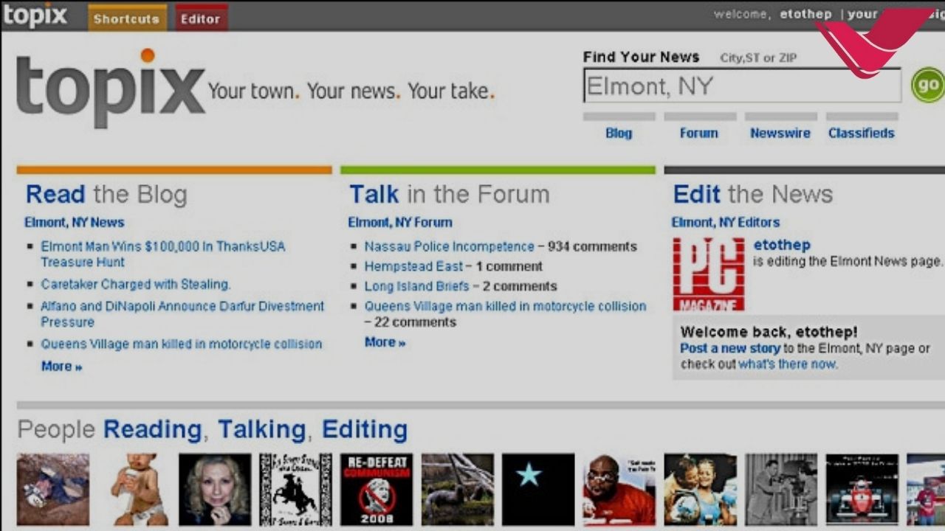Screen dimensions: 945x531
Task: Open Long Island Briefs forum thread
Action: [416, 286]
